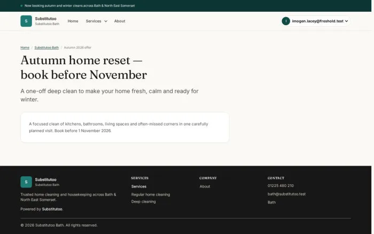Image resolution: width=374 pixels, height=234 pixels.
Task: Click Powered by Substitutoo link
Action: click(x=52, y=209)
